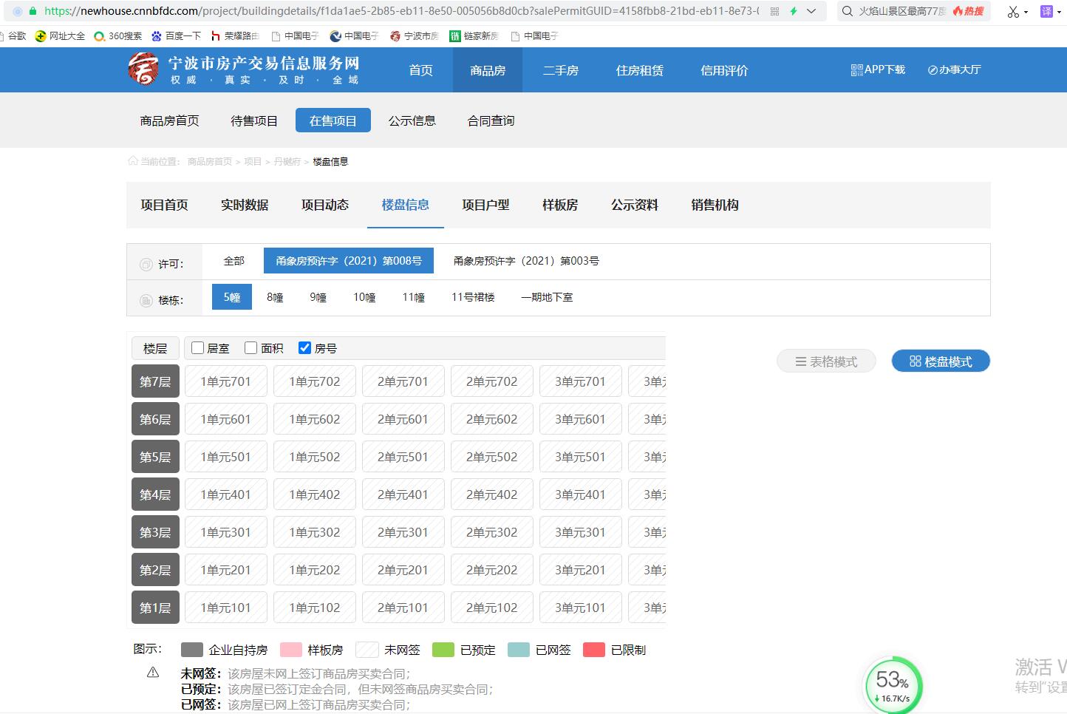Switch to 楼盘模式 view
This screenshot has width=1067, height=714.
[x=941, y=361]
